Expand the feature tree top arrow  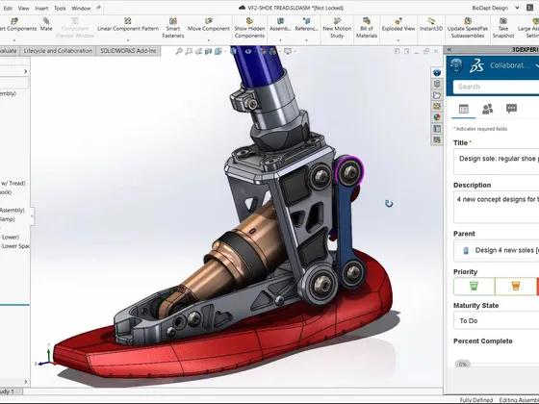click(x=25, y=71)
